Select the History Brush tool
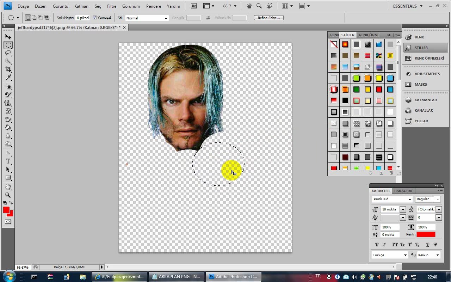 pyautogui.click(x=8, y=111)
